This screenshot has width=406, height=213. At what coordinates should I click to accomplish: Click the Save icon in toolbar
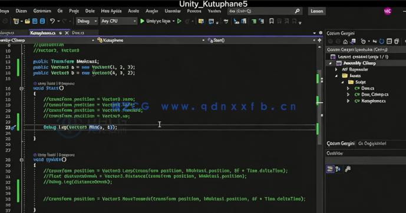point(35,21)
